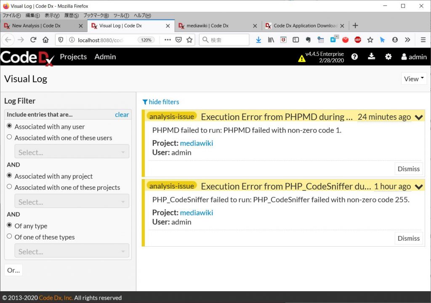Open a new browser tab
This screenshot has height=303, width=431.
[x=355, y=26]
